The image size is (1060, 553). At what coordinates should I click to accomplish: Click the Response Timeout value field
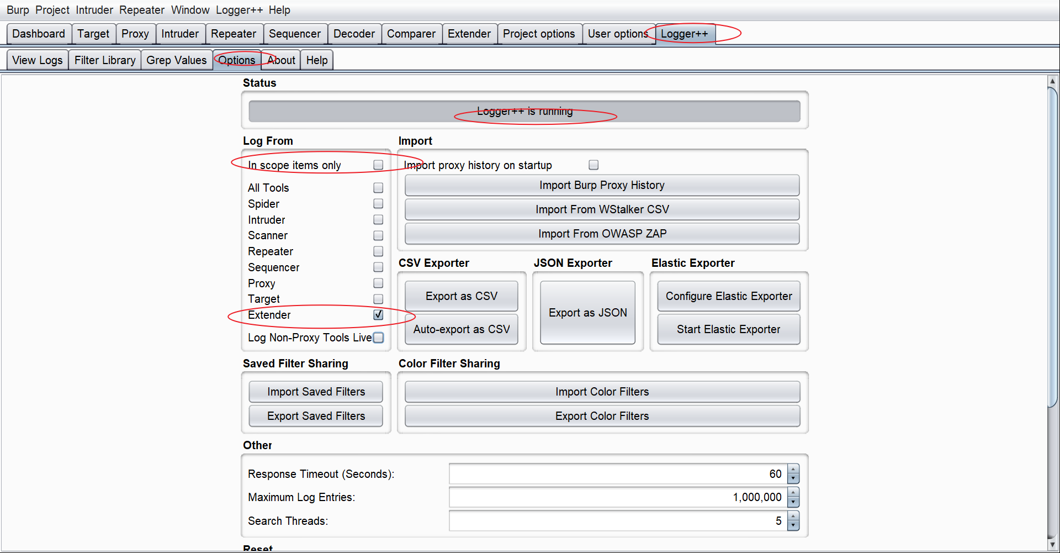pyautogui.click(x=618, y=474)
